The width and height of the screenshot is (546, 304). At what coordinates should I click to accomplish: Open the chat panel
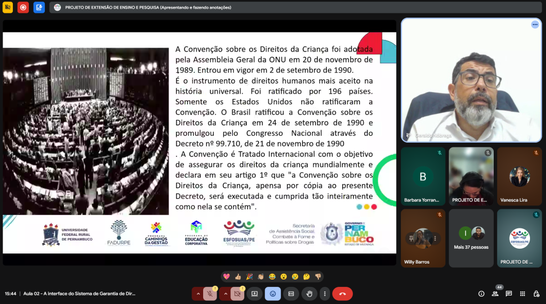(509, 293)
